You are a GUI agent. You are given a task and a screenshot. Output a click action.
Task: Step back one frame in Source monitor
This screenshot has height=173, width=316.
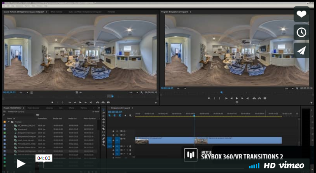[x=75, y=103]
